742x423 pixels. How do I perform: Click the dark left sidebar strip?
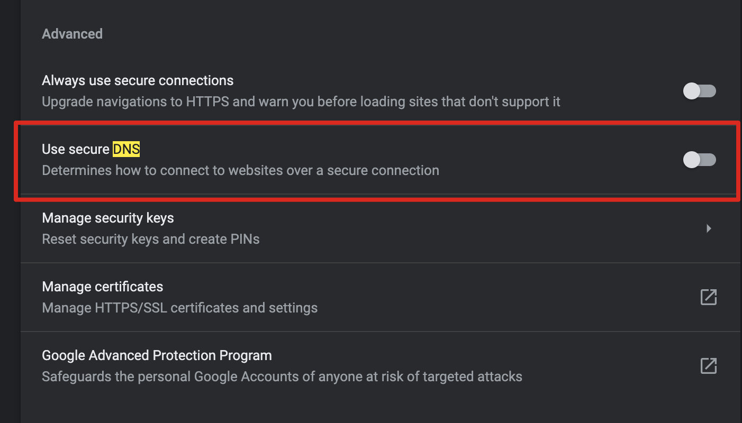(x=10, y=212)
